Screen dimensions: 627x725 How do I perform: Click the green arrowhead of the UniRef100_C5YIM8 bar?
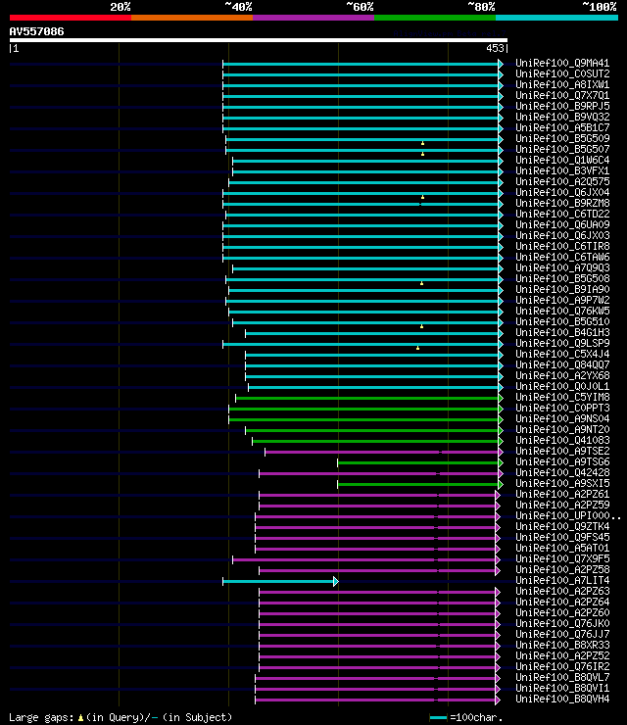click(x=501, y=398)
